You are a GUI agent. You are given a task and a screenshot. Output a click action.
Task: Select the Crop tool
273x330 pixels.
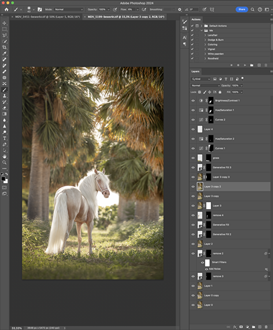pos(5,47)
